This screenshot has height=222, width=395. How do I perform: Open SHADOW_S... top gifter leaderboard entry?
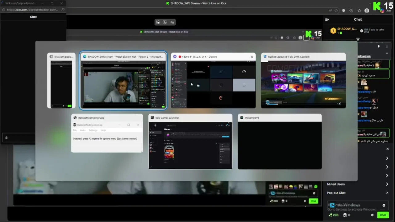click(343, 31)
